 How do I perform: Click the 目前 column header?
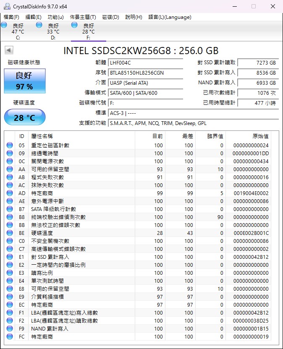(150, 136)
